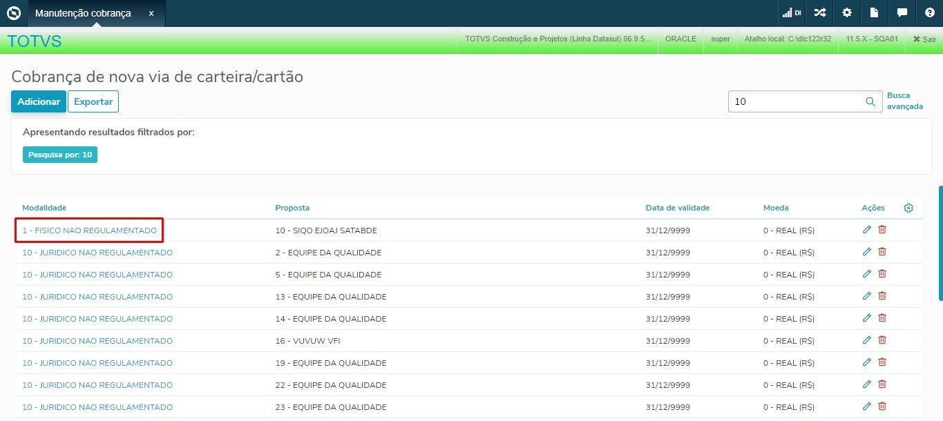Click the vertical page scrollbar

pos(940,243)
